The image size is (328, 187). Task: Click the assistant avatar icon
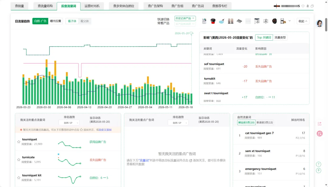319,23
